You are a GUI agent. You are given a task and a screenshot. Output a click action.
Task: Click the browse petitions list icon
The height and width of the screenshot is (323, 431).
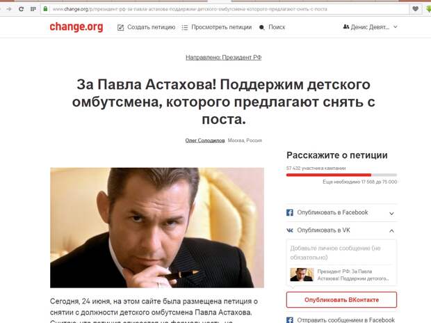185,27
